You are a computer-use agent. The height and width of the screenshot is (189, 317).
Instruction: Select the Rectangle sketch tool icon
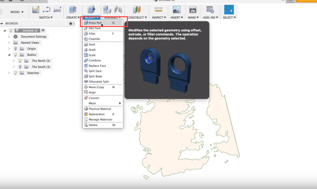coord(57,9)
